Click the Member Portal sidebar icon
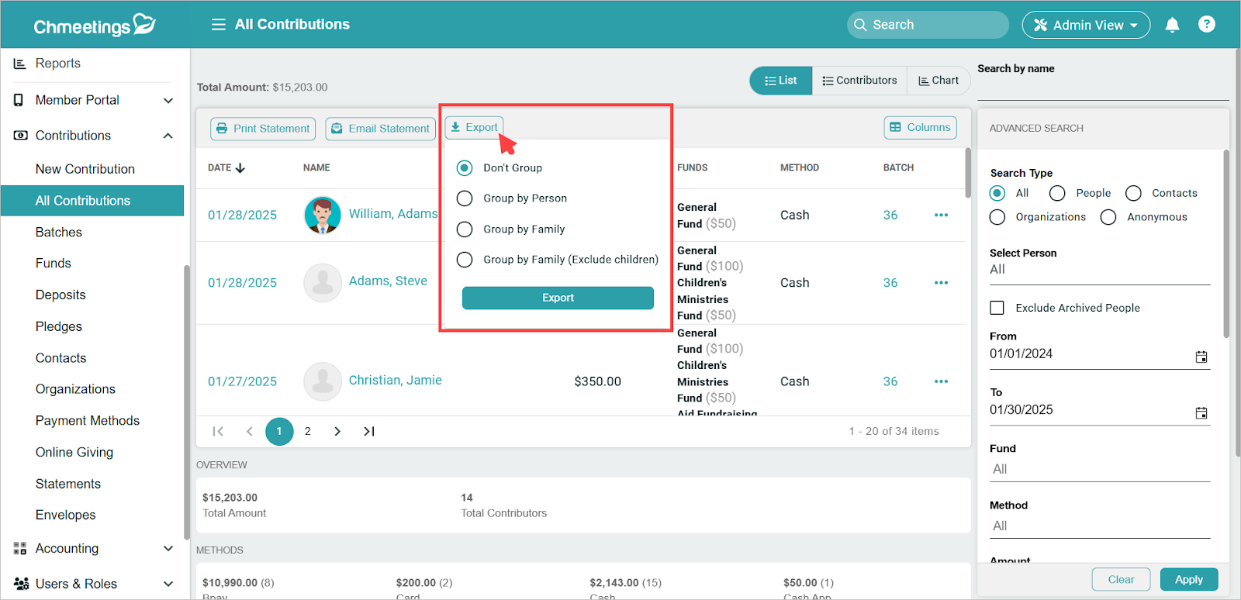 coord(19,100)
